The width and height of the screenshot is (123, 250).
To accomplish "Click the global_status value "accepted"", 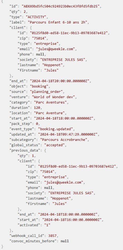I will [x=54, y=145].
